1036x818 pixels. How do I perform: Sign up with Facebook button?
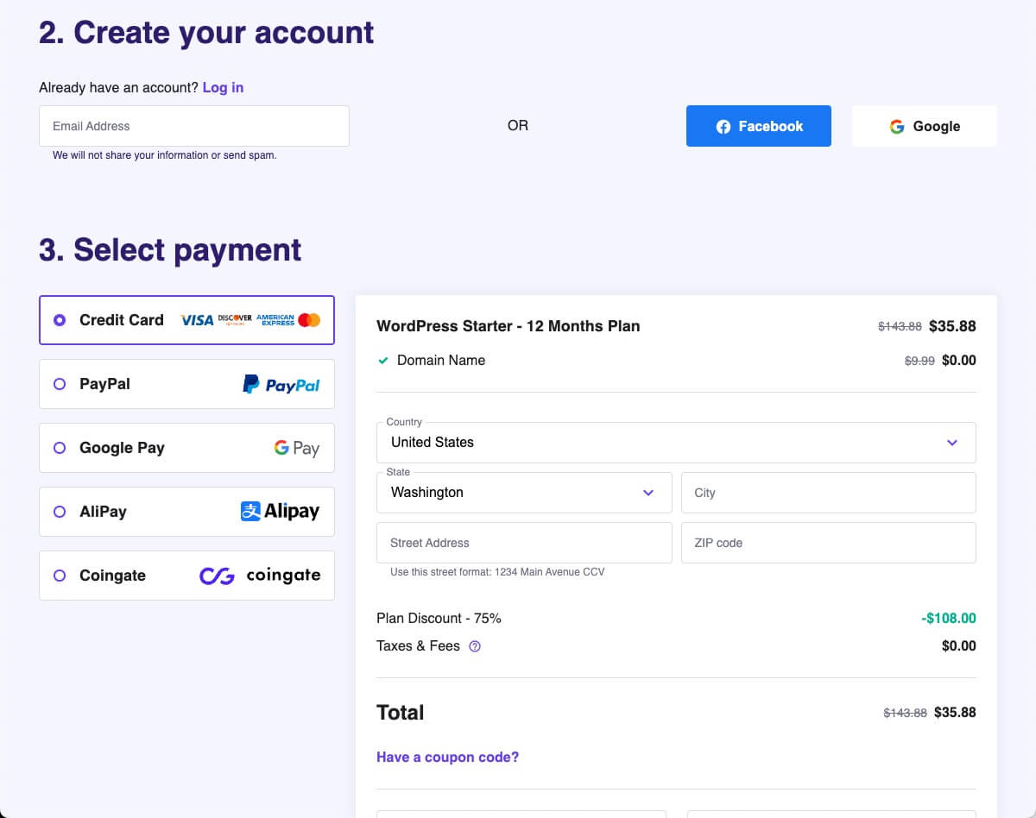(x=759, y=126)
